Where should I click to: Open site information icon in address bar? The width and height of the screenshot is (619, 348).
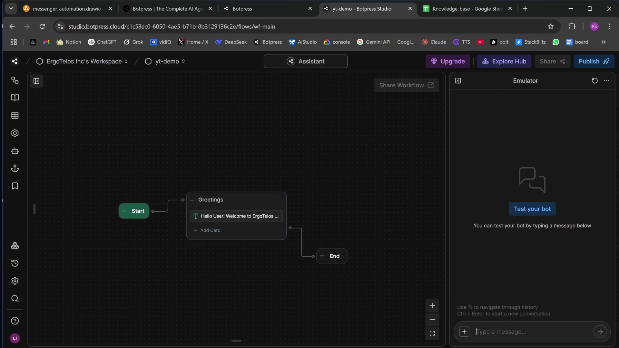(x=60, y=26)
